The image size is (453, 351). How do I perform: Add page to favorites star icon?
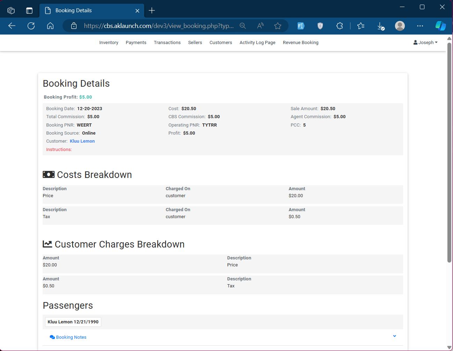278,26
